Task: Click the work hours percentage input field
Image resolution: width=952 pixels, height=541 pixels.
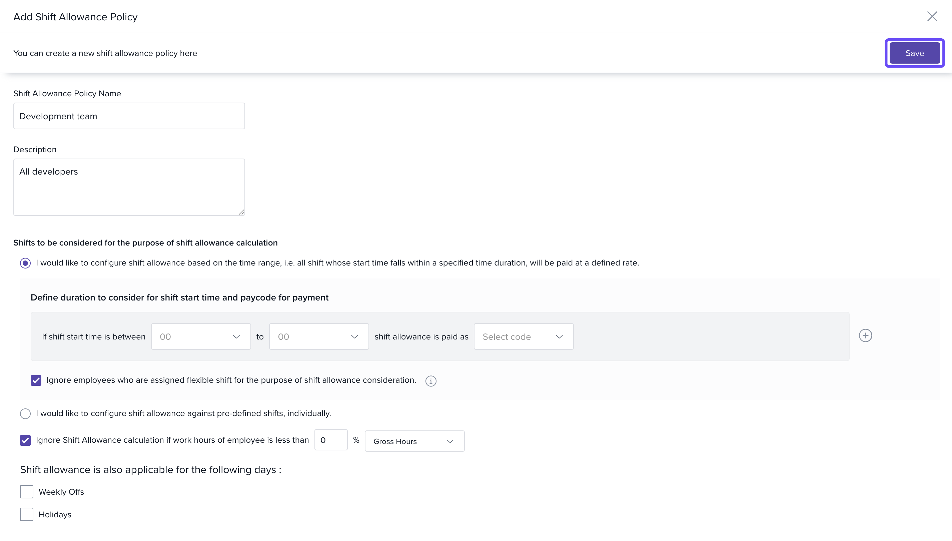Action: (x=330, y=440)
